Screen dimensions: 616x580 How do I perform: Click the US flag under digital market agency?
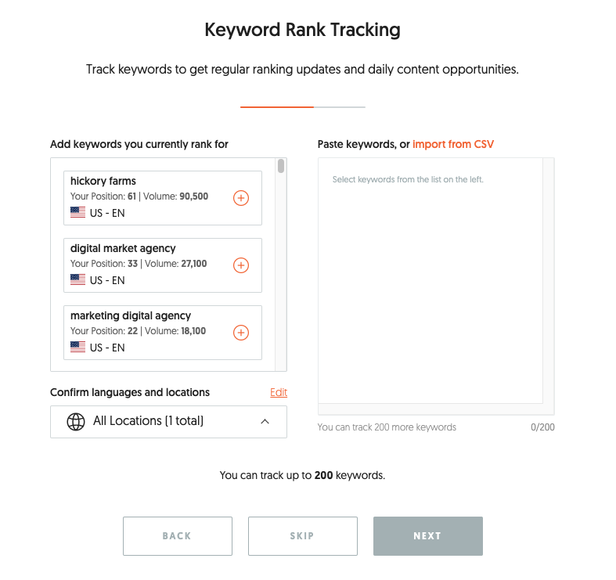coord(78,280)
